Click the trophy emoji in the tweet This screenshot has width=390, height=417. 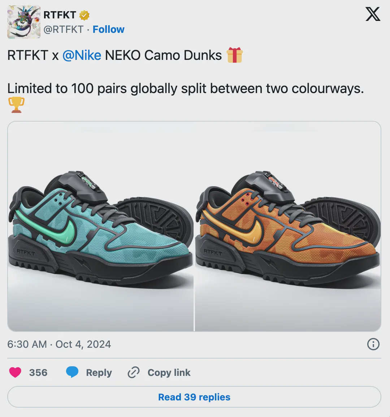(16, 105)
